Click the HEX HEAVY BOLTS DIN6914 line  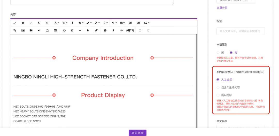pyautogui.click(x=40, y=111)
